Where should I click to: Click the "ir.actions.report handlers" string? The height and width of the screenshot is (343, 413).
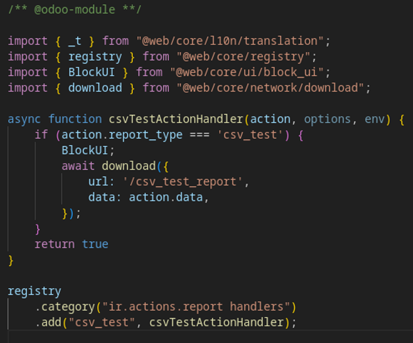click(x=196, y=307)
